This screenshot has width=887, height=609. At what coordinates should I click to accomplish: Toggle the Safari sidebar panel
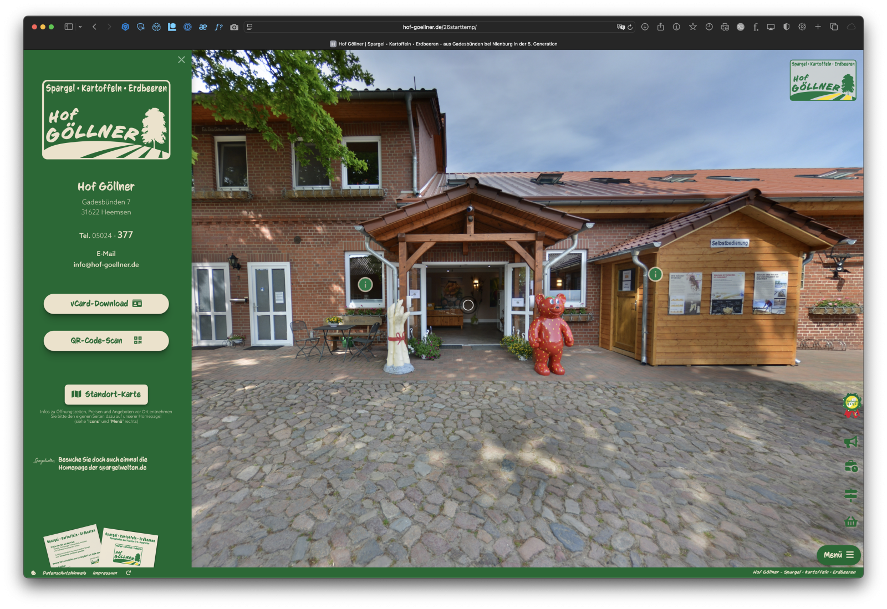69,27
